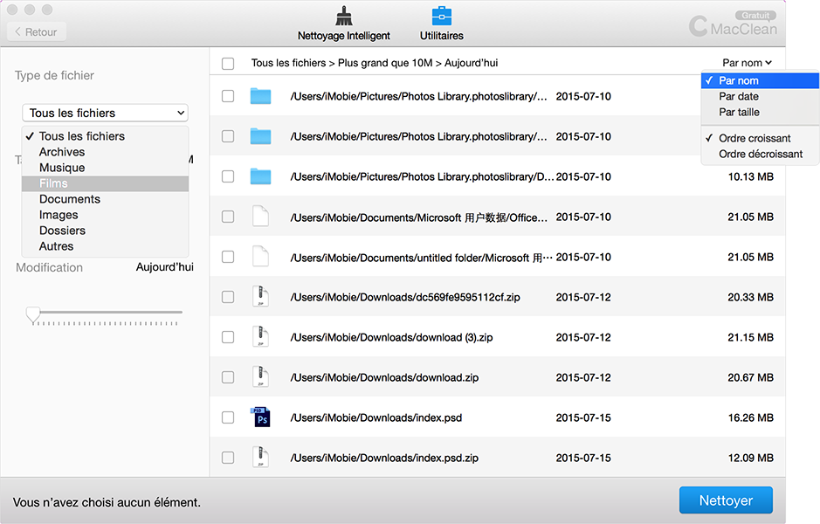Click the Aujourd'hui modification value
This screenshot has height=524, width=820.
165,266
